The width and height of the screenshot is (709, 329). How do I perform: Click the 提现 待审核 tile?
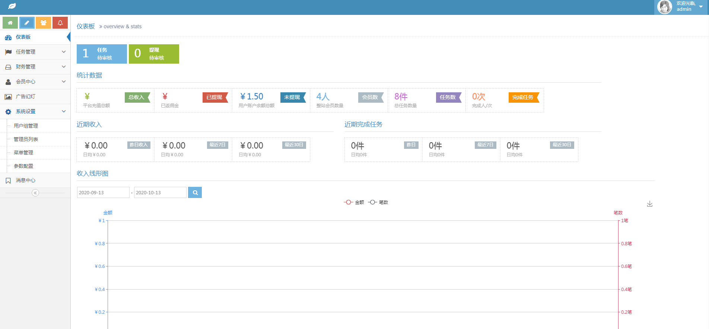tap(154, 54)
